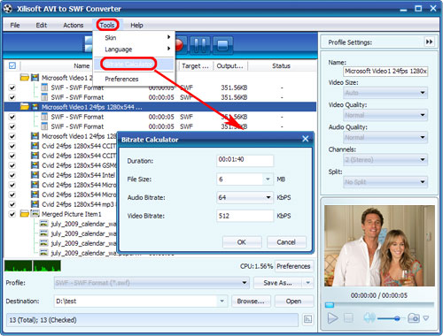443x336 pixels.
Task: Click the folder icon of highlighted Microsoft Video1 row
Action: pos(25,107)
